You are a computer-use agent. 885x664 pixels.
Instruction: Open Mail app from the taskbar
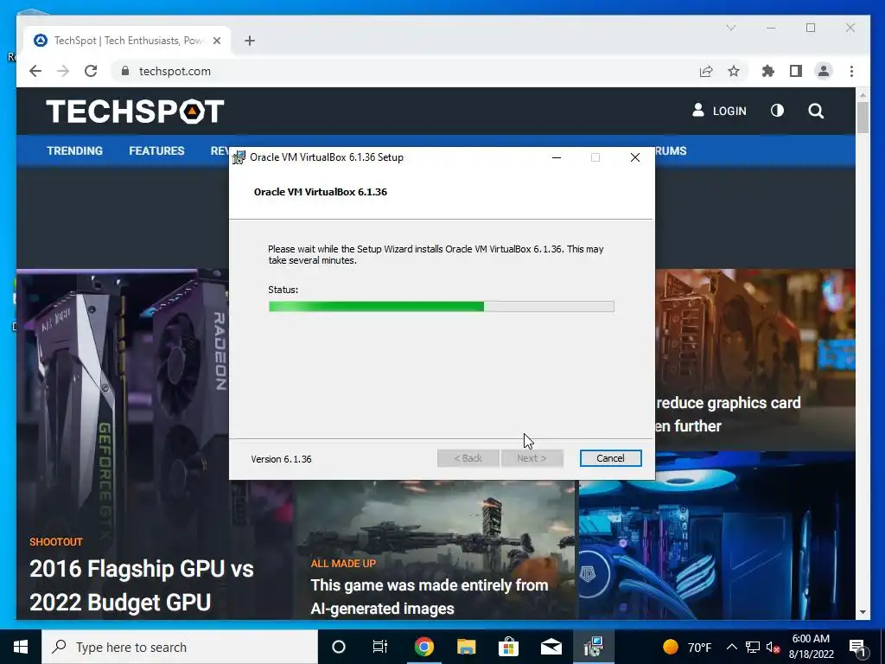[x=551, y=647]
